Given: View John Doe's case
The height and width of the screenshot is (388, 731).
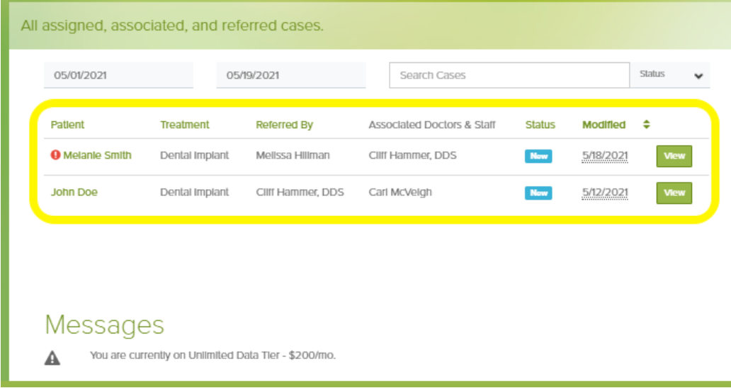Looking at the screenshot, I should (x=674, y=193).
